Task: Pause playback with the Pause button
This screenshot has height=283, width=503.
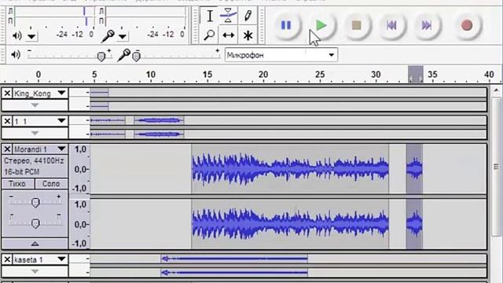Action: point(286,25)
